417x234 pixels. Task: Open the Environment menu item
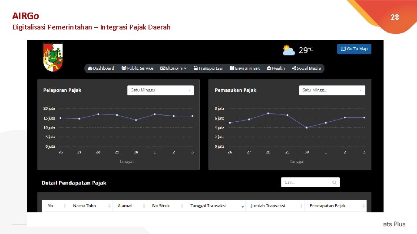245,68
